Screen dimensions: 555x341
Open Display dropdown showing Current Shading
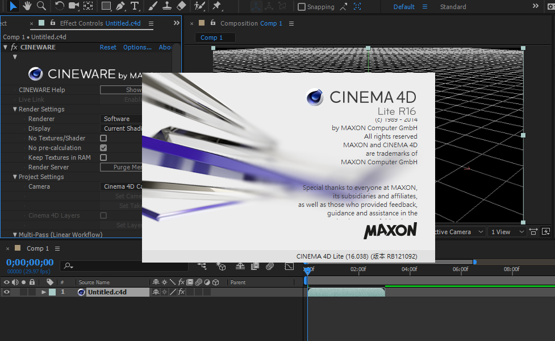click(x=121, y=128)
